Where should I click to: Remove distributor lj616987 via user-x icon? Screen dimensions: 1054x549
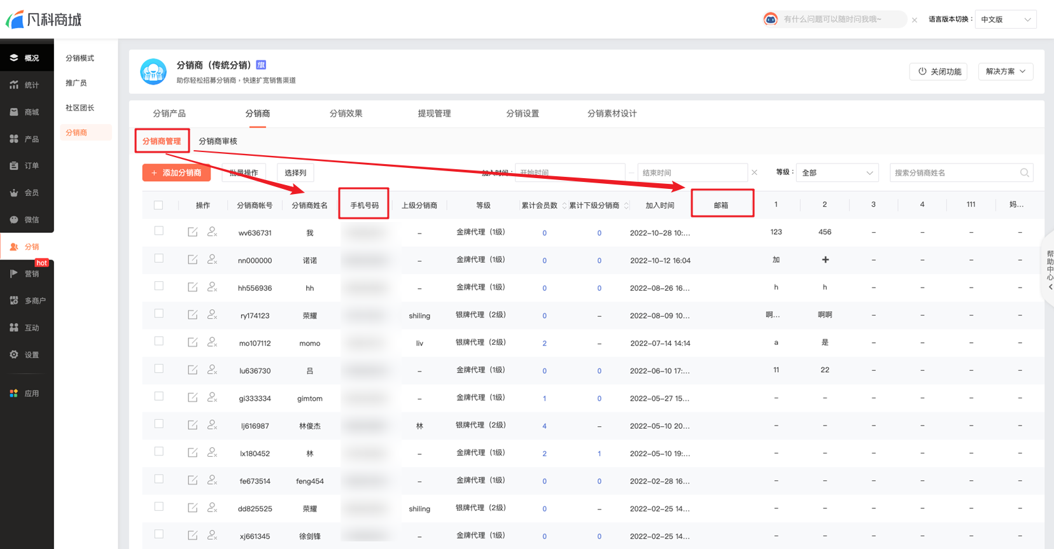pos(213,425)
